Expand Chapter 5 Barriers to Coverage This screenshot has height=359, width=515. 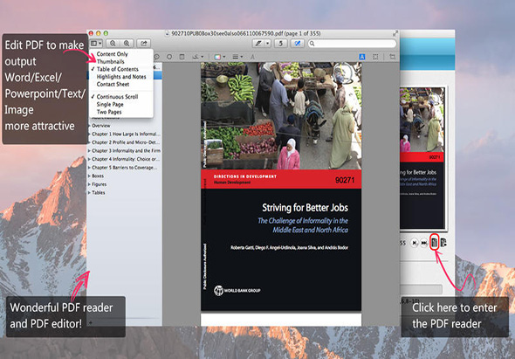pyautogui.click(x=89, y=168)
